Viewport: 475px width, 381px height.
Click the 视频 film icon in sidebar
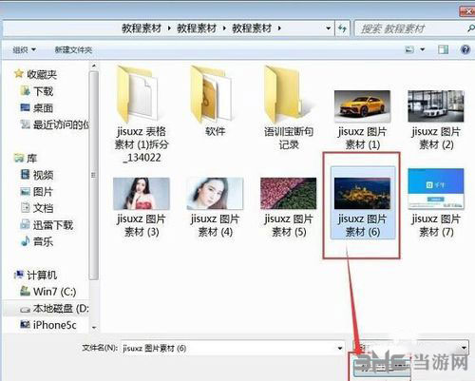coord(25,174)
